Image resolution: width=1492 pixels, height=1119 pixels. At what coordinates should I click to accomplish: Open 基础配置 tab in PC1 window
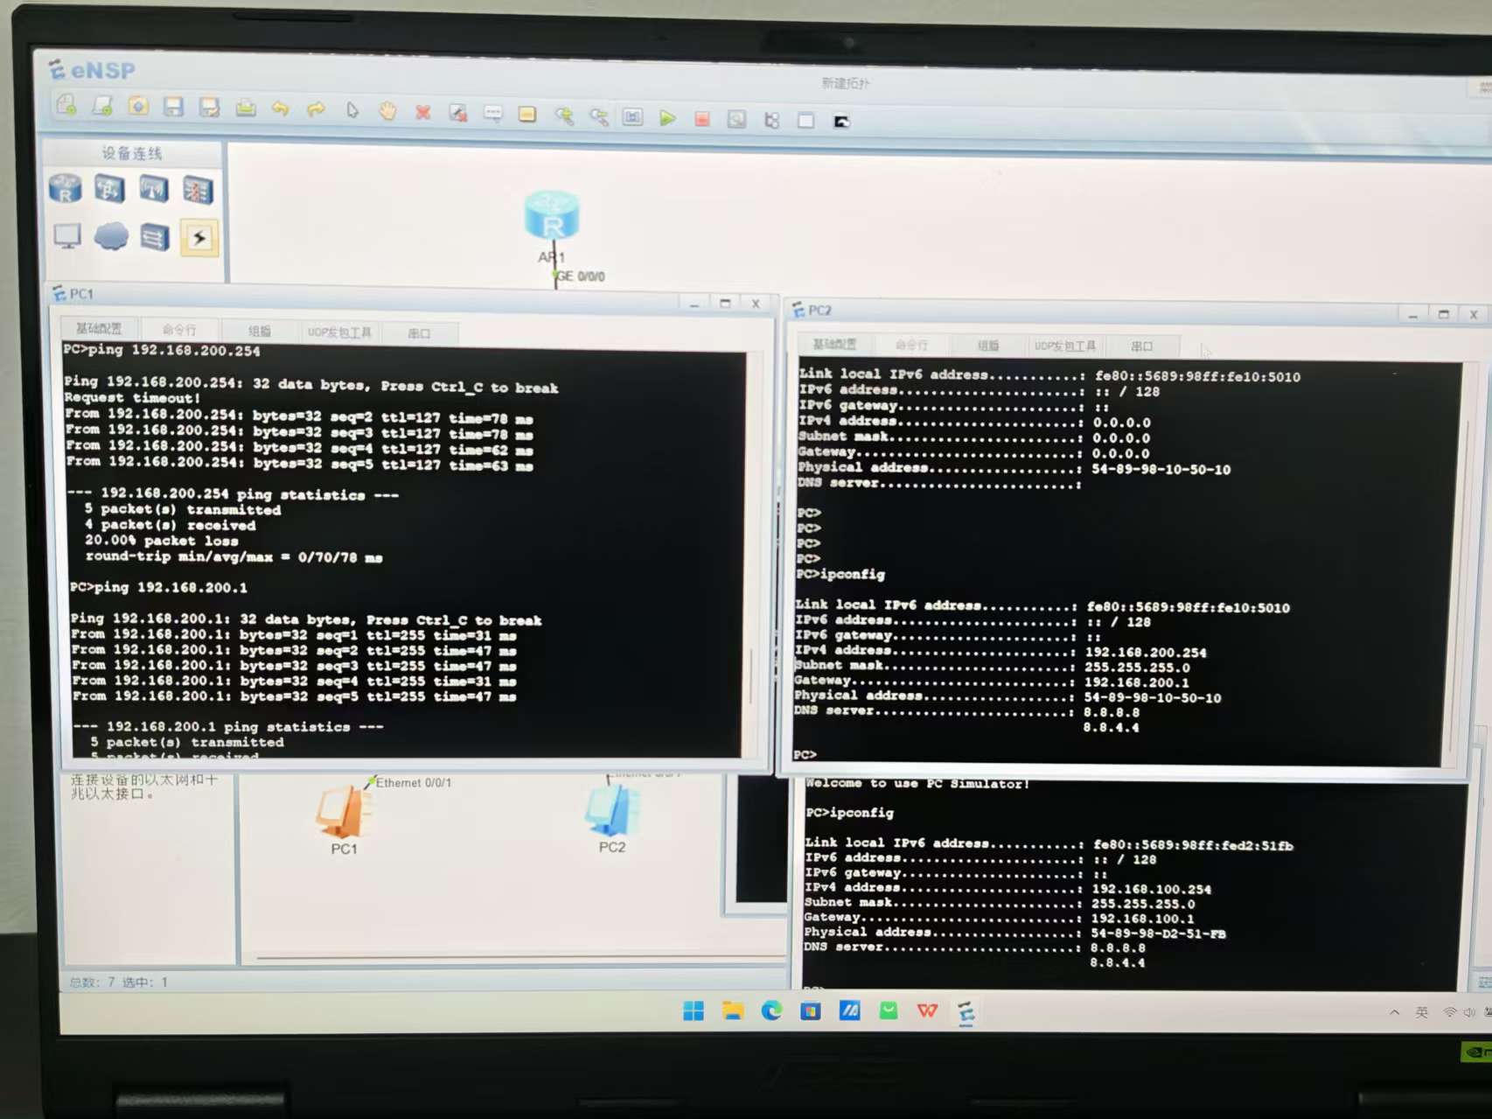[x=99, y=328]
